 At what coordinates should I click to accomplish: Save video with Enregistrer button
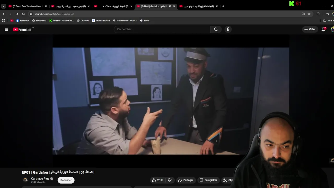208,180
